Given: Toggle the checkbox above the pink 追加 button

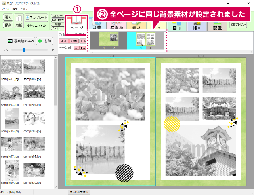Looking at the screenshot, I should tap(60, 34).
